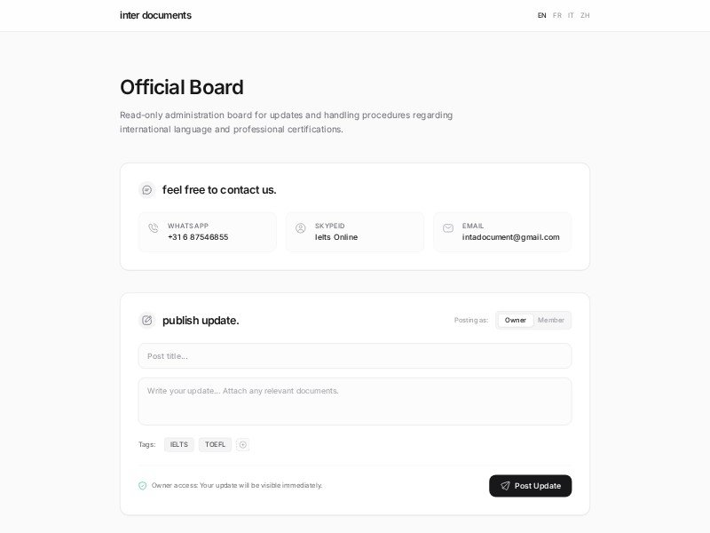Click the publish update edit icon
Image resolution: width=710 pixels, height=533 pixels.
tap(147, 321)
